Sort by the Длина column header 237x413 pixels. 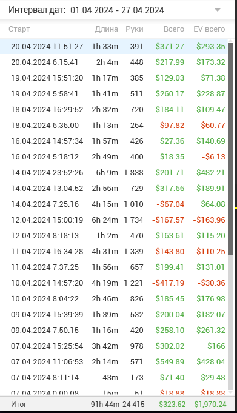[107, 29]
